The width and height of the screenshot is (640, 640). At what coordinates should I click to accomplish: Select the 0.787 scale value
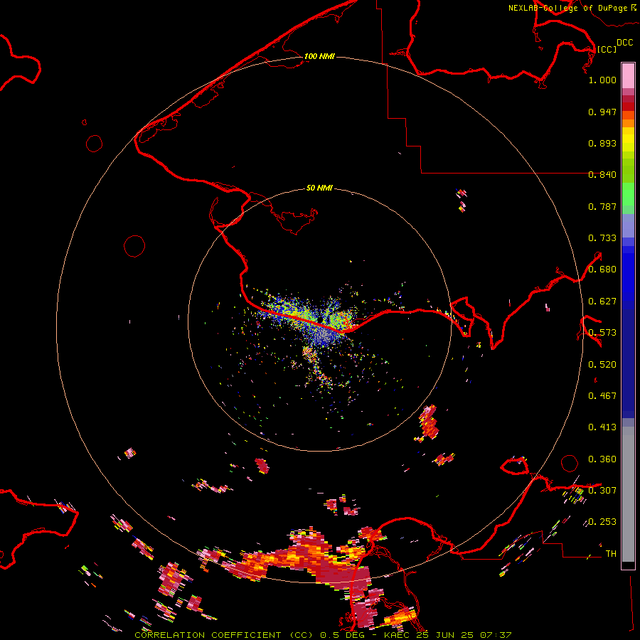(602, 206)
